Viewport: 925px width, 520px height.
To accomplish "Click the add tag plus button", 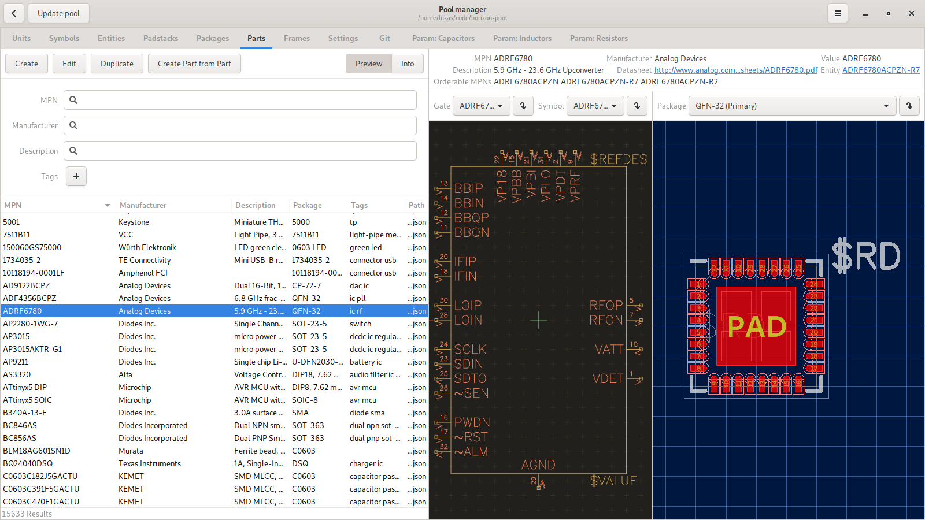I will (x=76, y=176).
